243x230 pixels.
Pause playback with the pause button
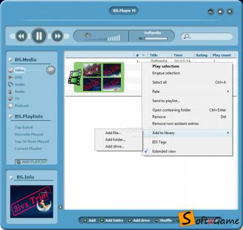point(39,36)
